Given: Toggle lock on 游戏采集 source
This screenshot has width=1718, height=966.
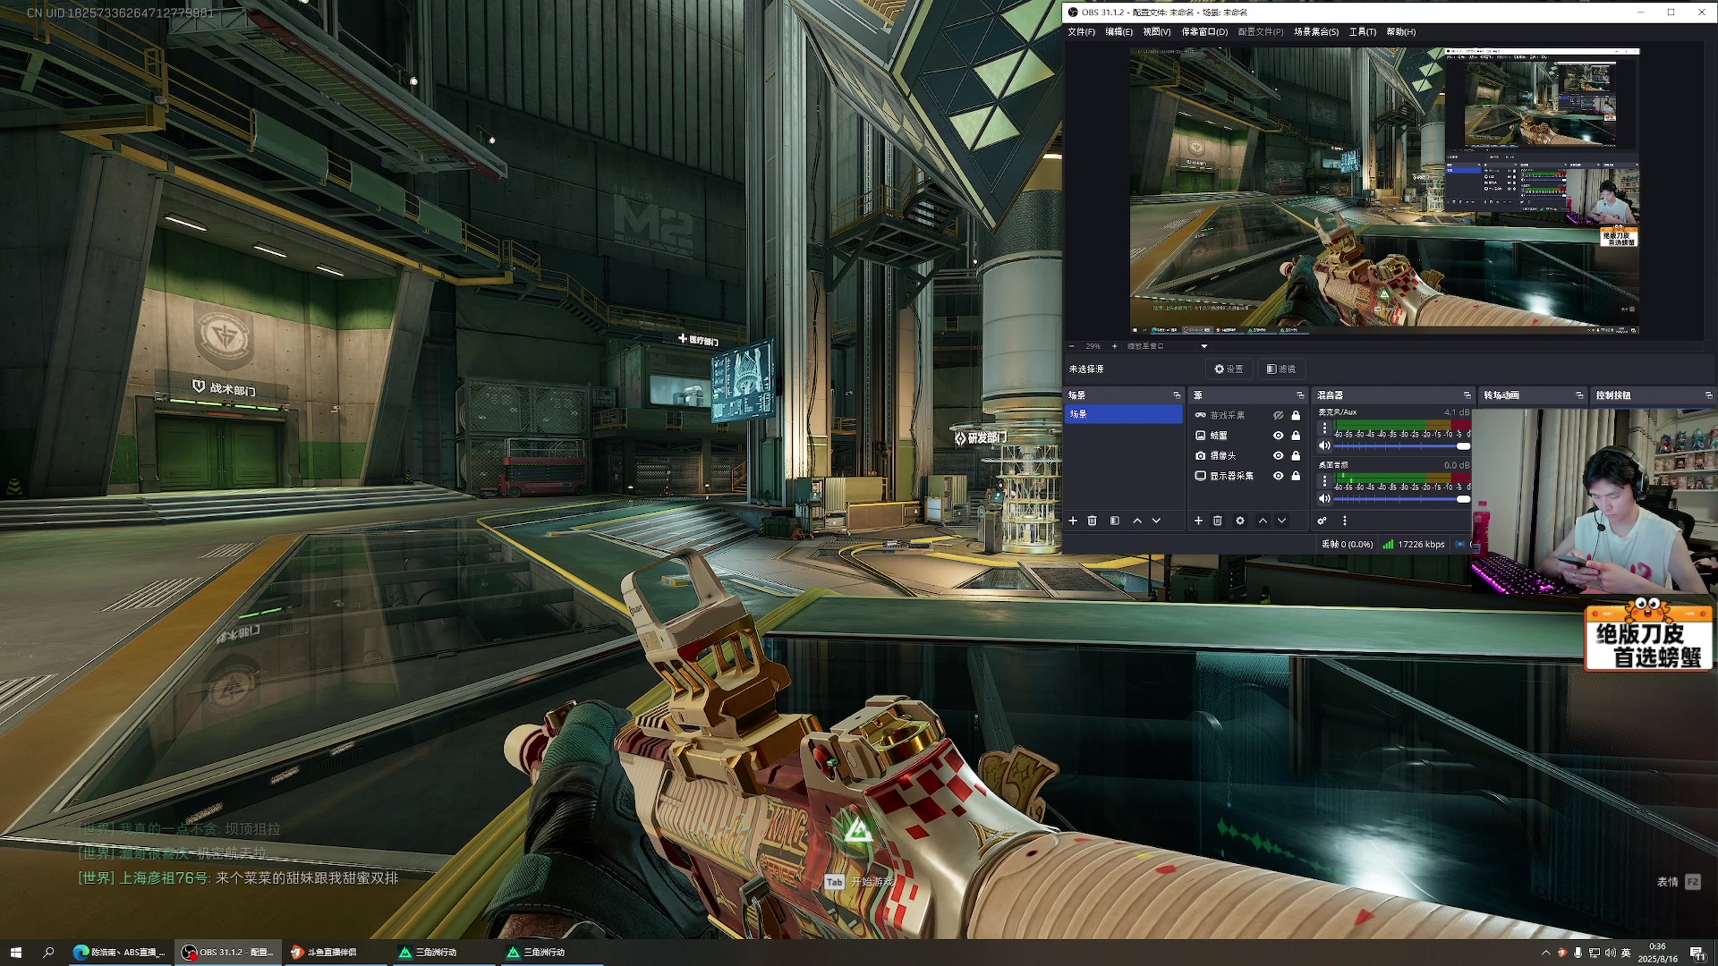Looking at the screenshot, I should click(1296, 415).
